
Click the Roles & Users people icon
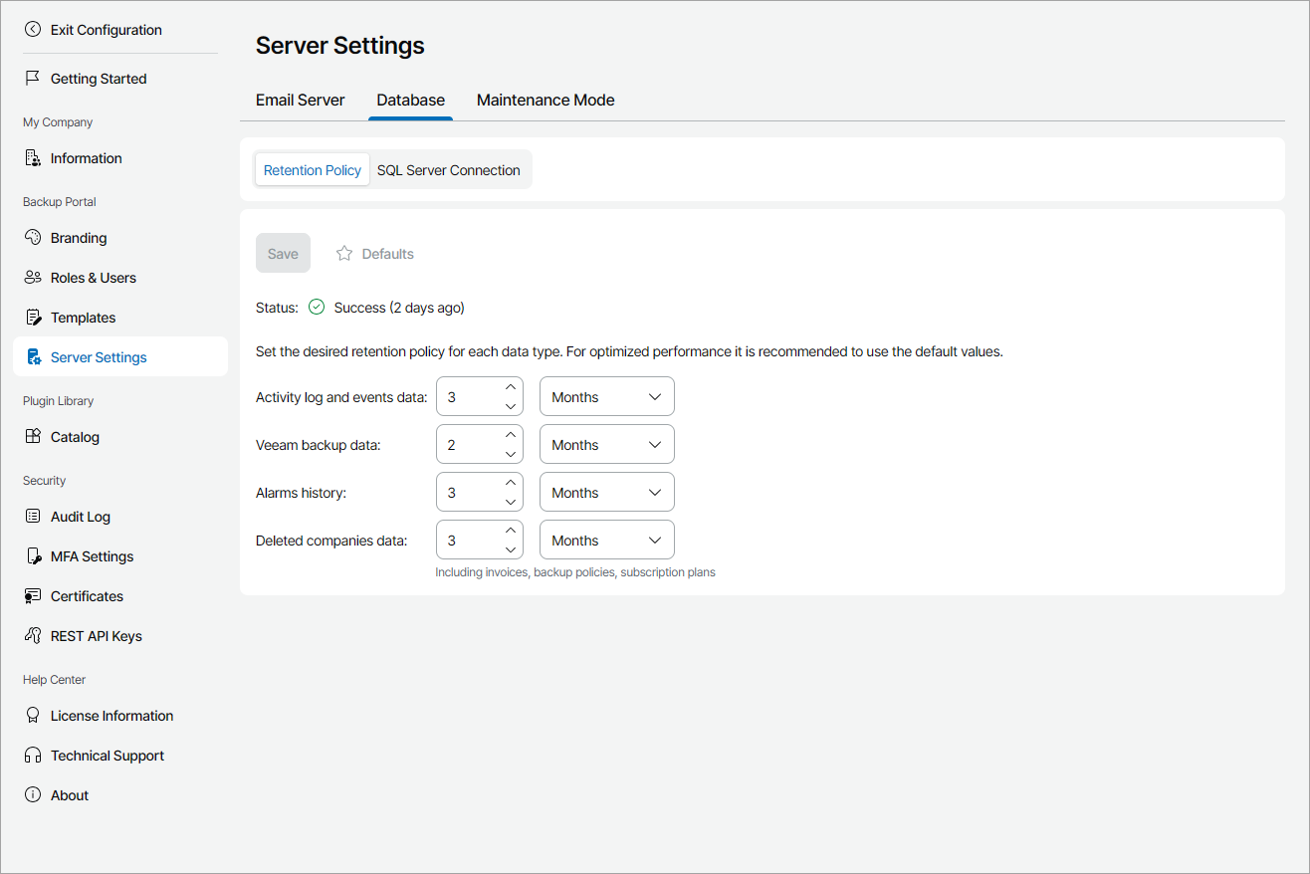(33, 278)
